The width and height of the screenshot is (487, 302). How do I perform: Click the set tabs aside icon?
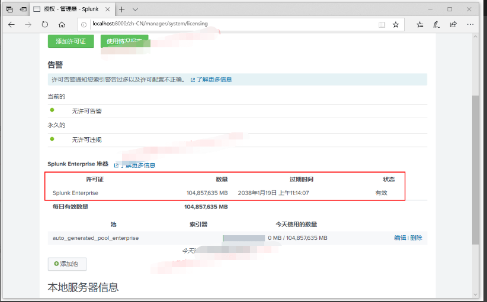pyautogui.click(x=23, y=9)
